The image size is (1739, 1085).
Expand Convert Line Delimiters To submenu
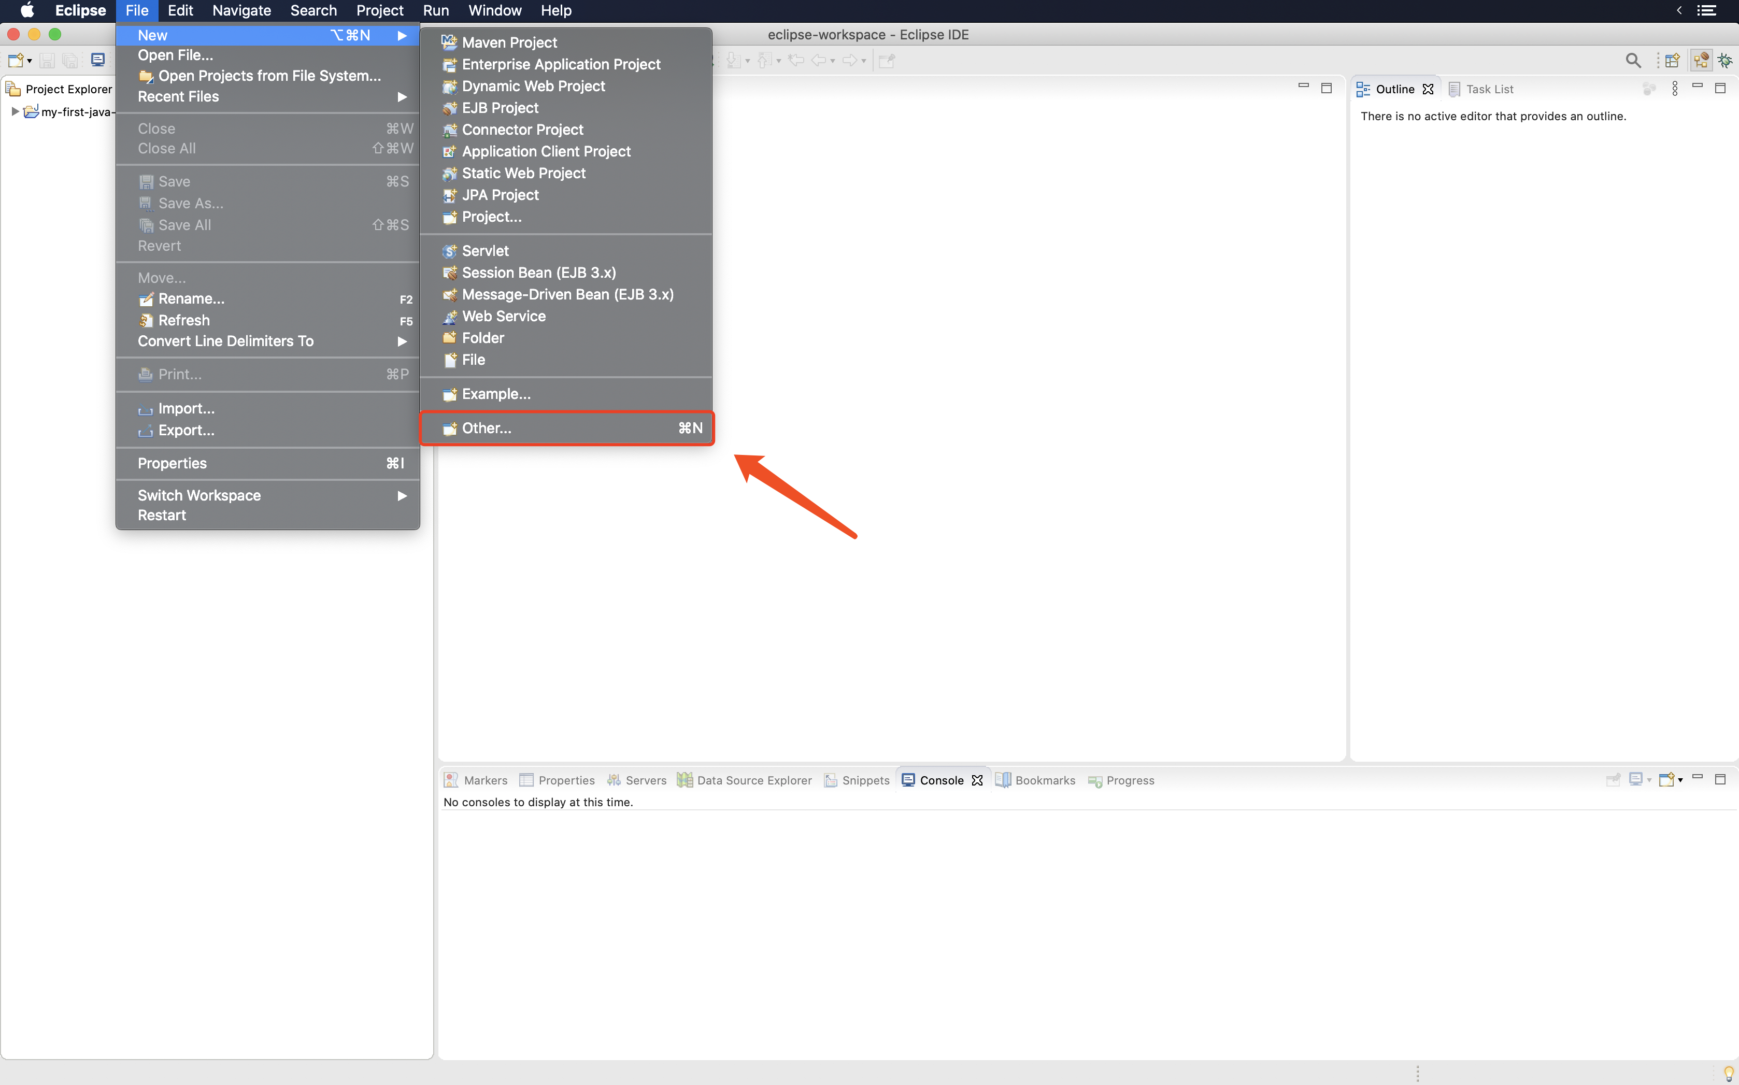point(267,341)
